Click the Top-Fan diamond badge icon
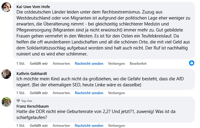 [x=18, y=100]
